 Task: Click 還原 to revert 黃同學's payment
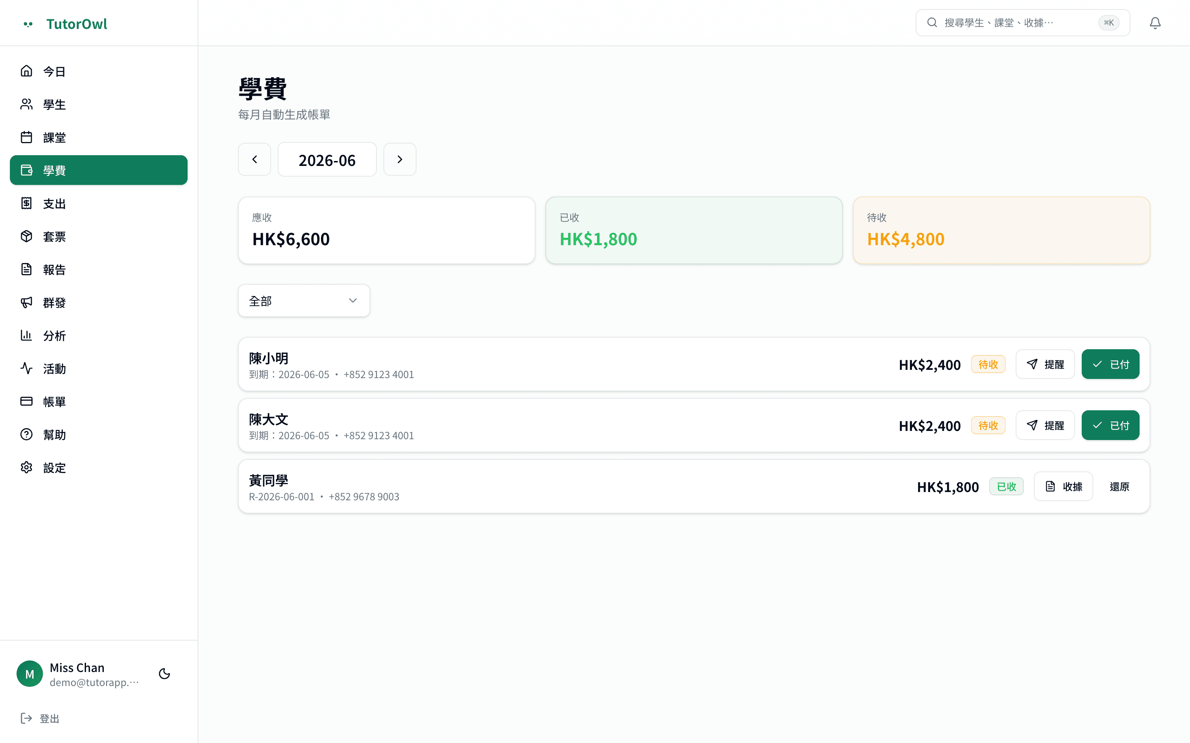point(1119,487)
